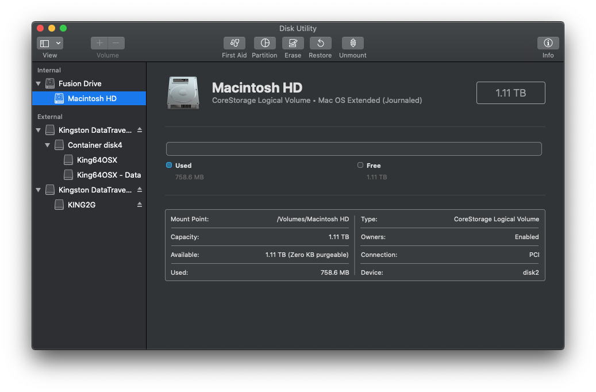Toggle the sidebar View button
Screen dimensions: 596x392
coord(45,43)
